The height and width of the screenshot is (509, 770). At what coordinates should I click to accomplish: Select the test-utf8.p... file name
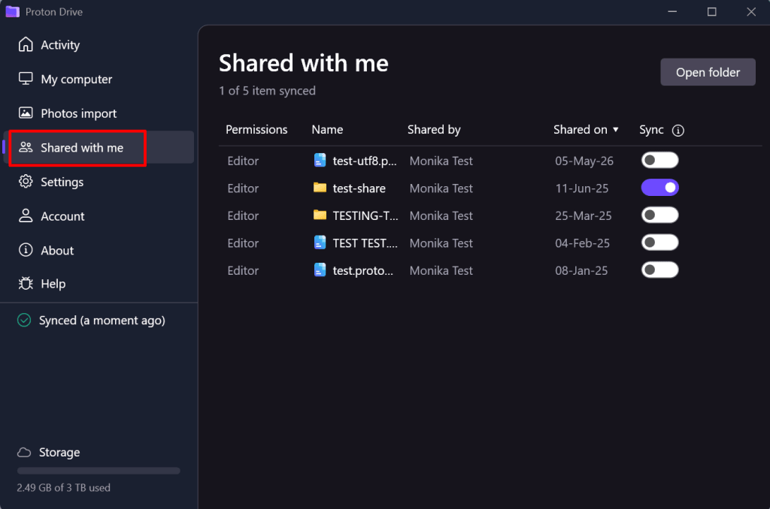[365, 161]
